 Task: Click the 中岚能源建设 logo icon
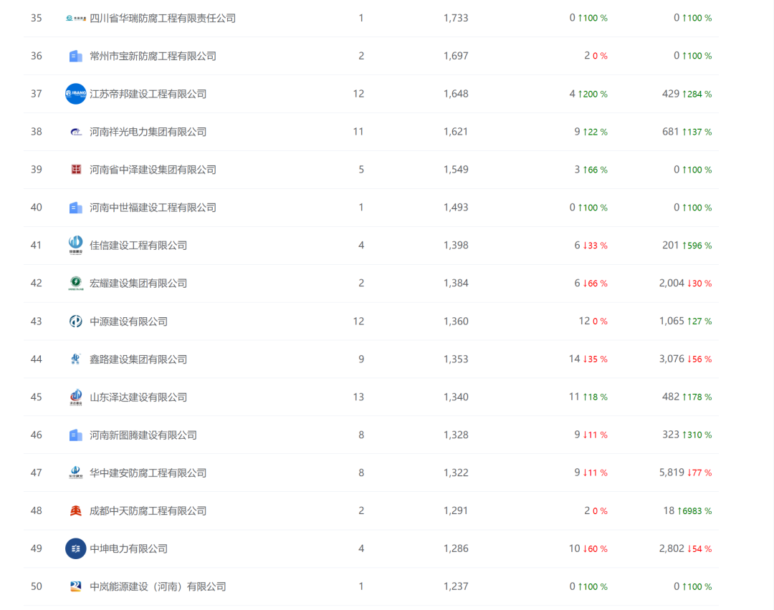point(75,586)
